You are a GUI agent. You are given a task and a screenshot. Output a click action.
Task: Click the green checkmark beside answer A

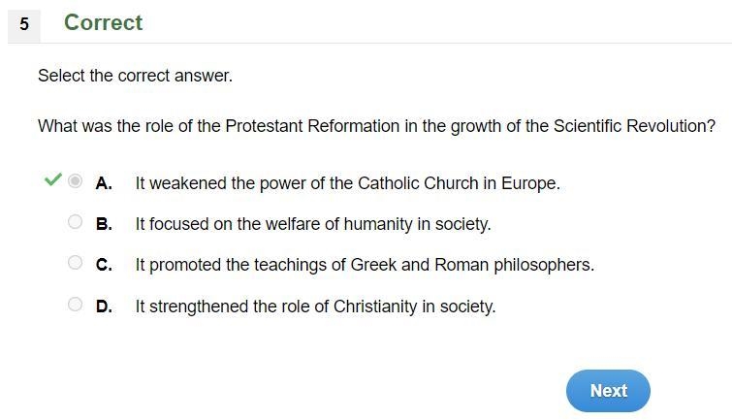pos(52,179)
